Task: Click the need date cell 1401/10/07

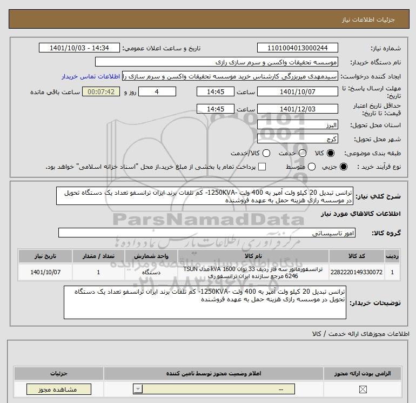Action: (x=45, y=272)
